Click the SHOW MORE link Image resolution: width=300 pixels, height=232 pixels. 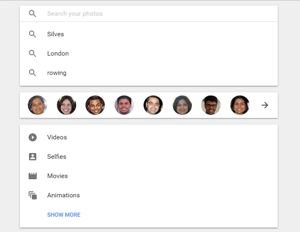pyautogui.click(x=64, y=215)
